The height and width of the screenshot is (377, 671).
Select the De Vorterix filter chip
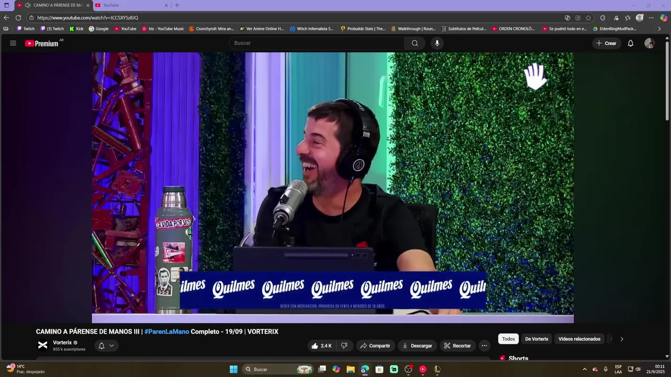(x=537, y=339)
